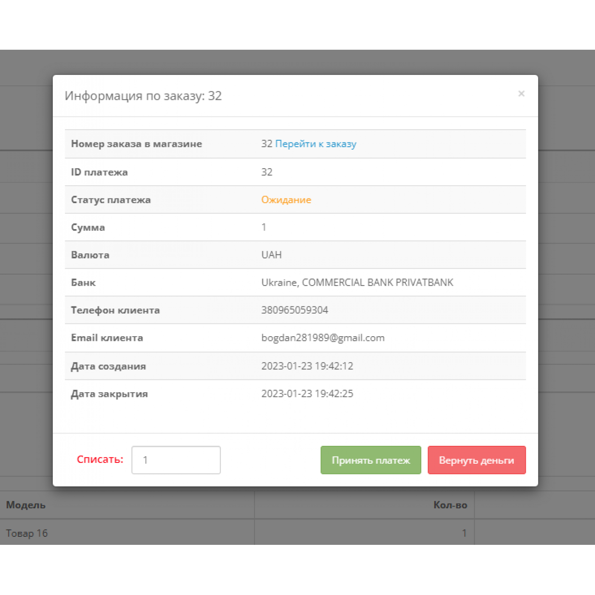Click the closing date 19:42:25 value
The image size is (595, 595).
307,394
